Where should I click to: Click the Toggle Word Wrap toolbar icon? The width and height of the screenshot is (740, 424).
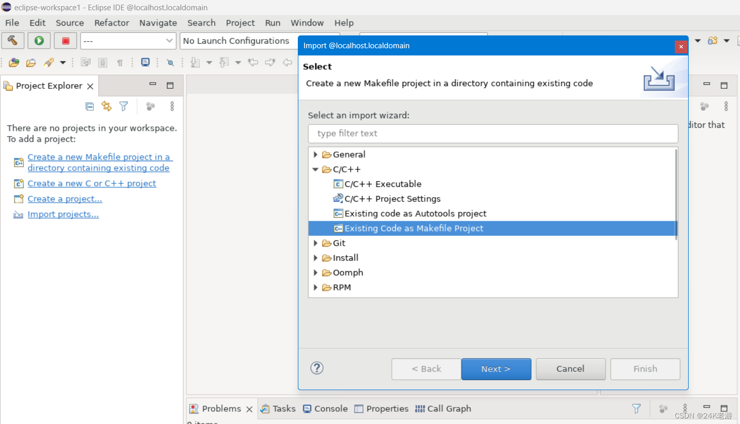tap(86, 63)
